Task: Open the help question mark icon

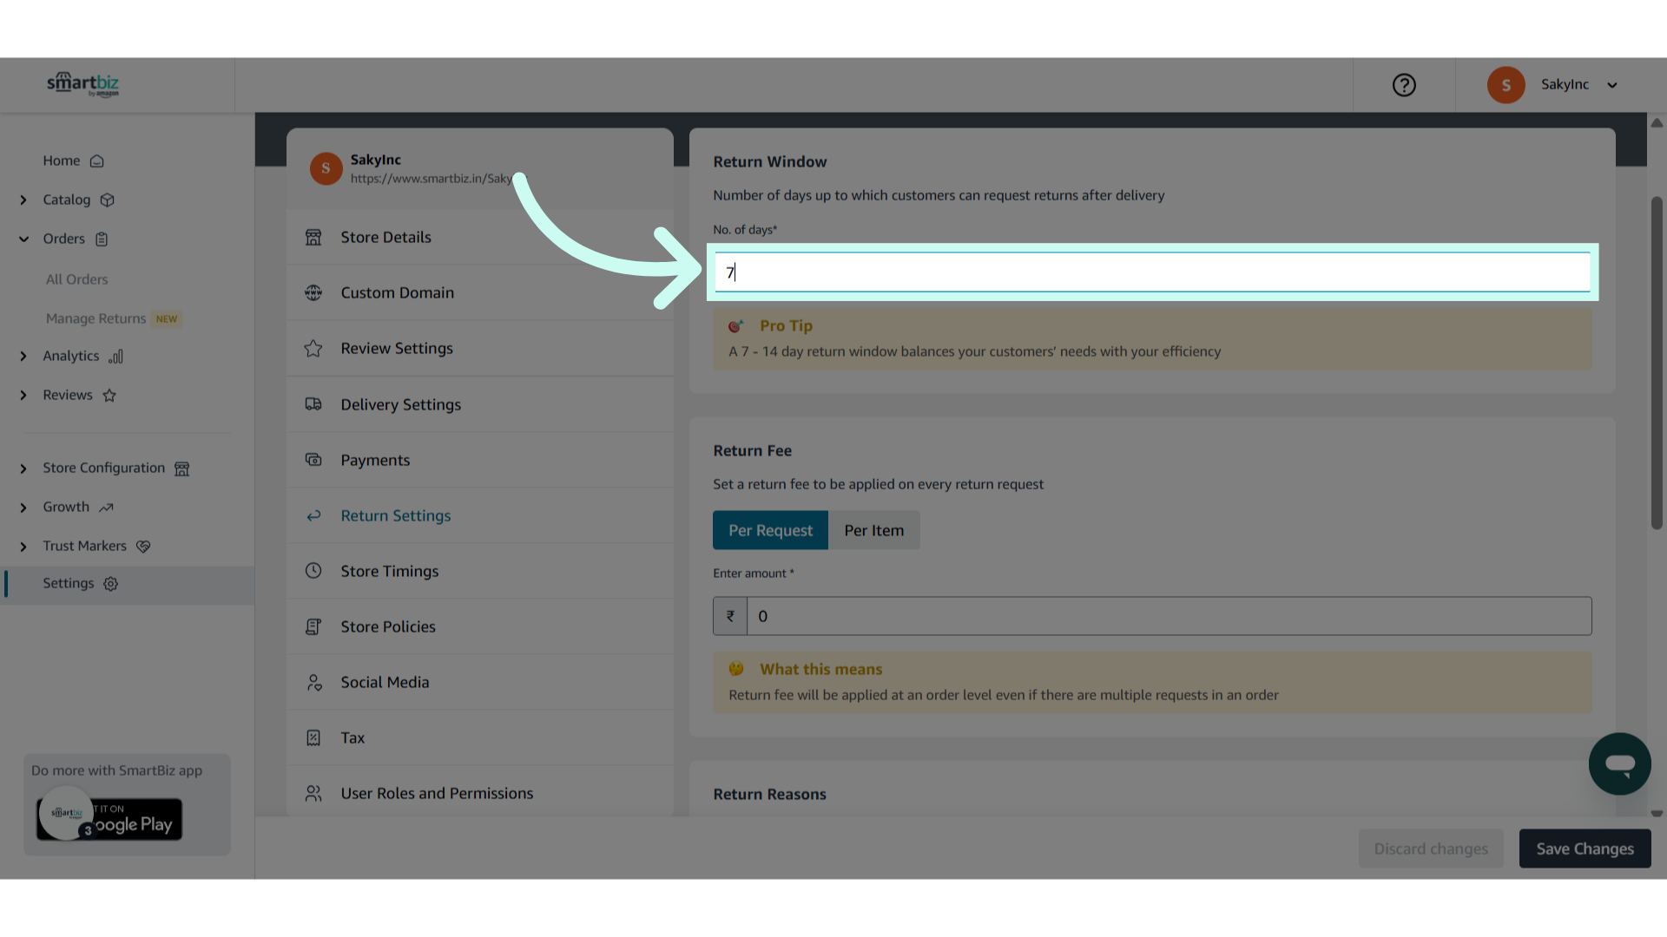Action: (1404, 85)
